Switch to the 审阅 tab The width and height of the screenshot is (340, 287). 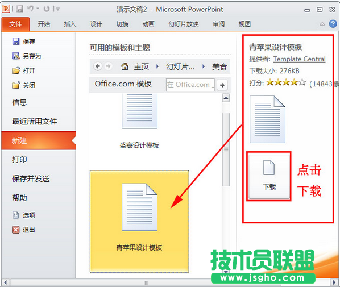(218, 24)
